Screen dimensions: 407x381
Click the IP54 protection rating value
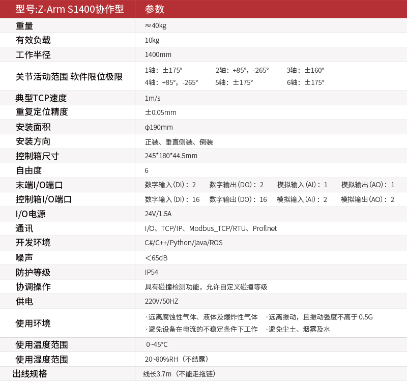(151, 272)
